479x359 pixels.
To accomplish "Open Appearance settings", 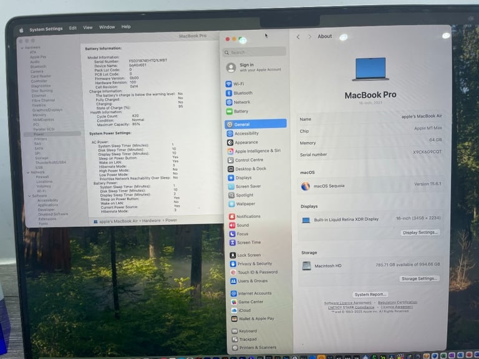I will click(x=243, y=143).
